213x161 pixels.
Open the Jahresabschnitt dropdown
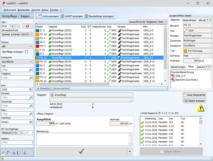[17, 34]
